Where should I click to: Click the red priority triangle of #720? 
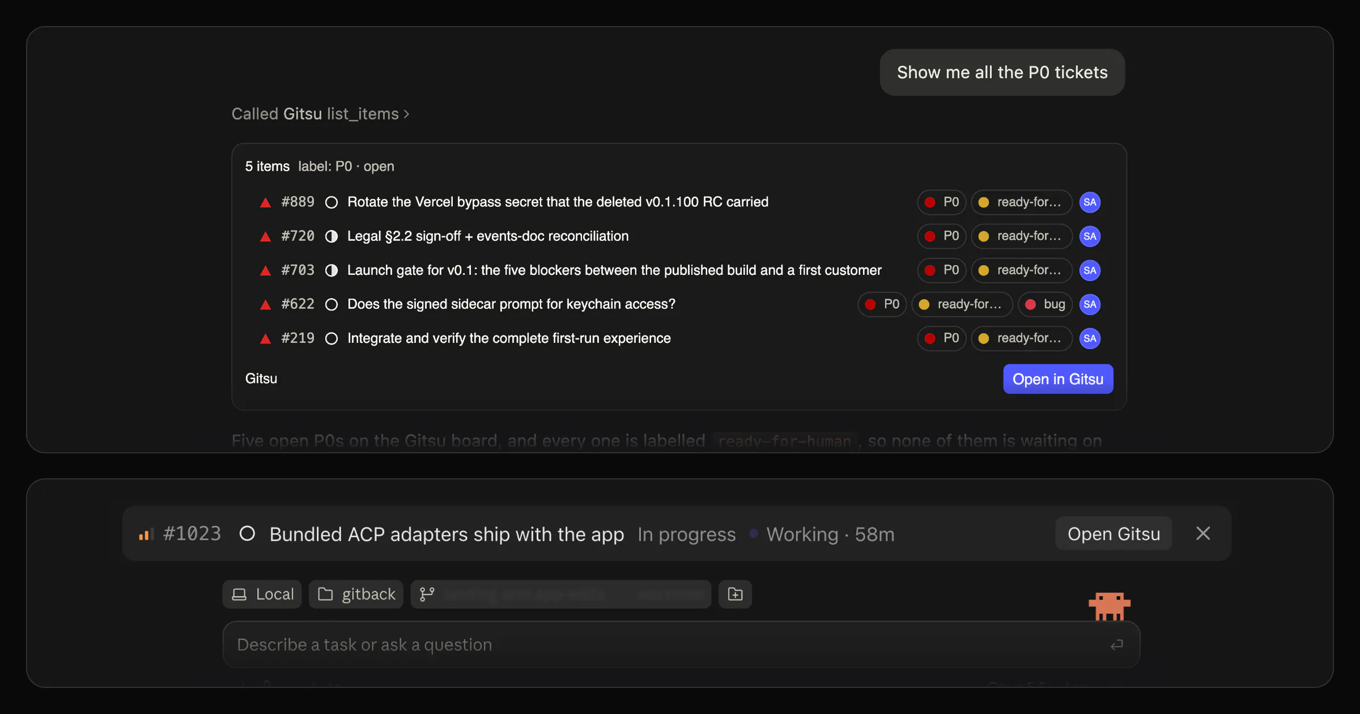pyautogui.click(x=265, y=236)
